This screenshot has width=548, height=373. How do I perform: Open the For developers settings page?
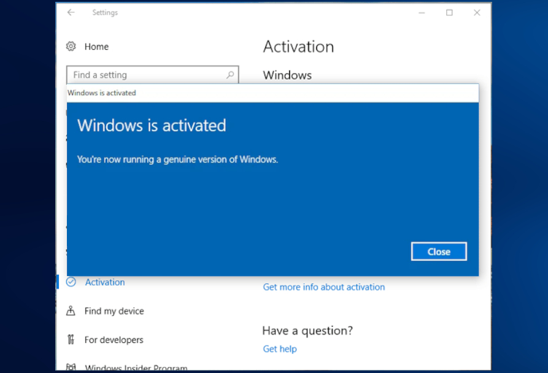pyautogui.click(x=114, y=339)
